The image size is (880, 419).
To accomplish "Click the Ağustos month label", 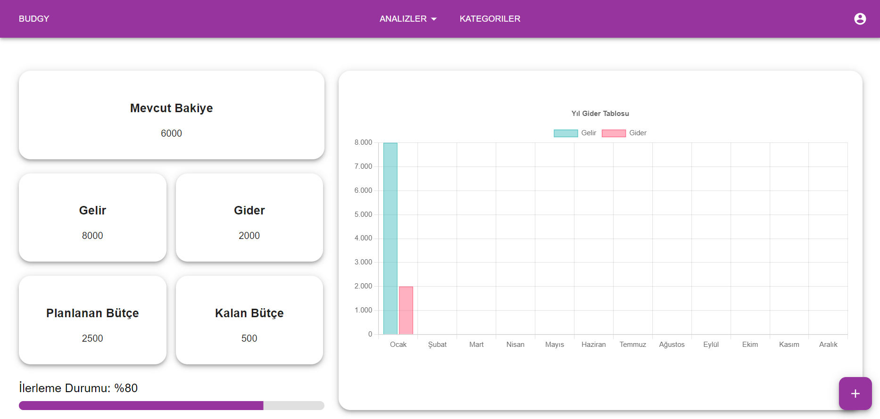I will 672,345.
